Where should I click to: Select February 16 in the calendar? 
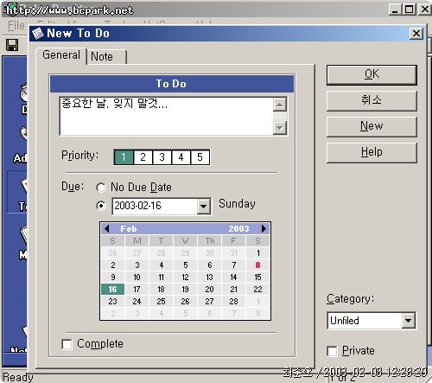tap(113, 289)
